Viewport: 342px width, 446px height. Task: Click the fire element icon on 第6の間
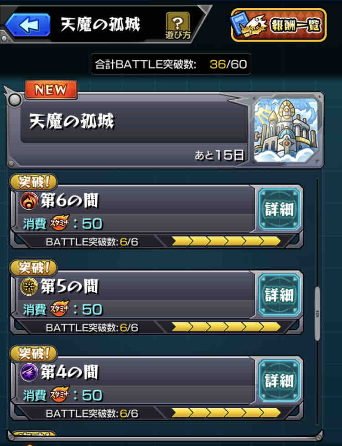(29, 201)
